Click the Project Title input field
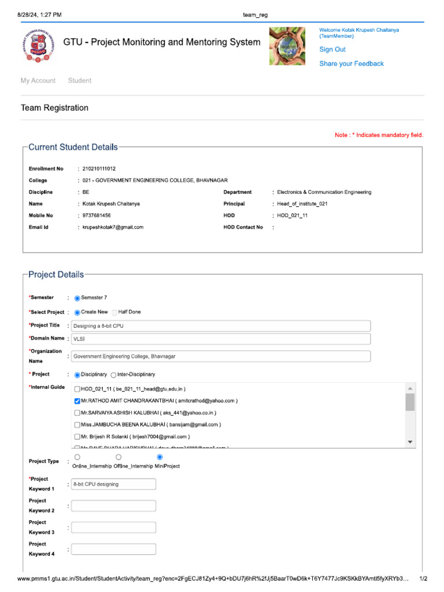Viewport: 444px width, 592px height. click(x=220, y=326)
